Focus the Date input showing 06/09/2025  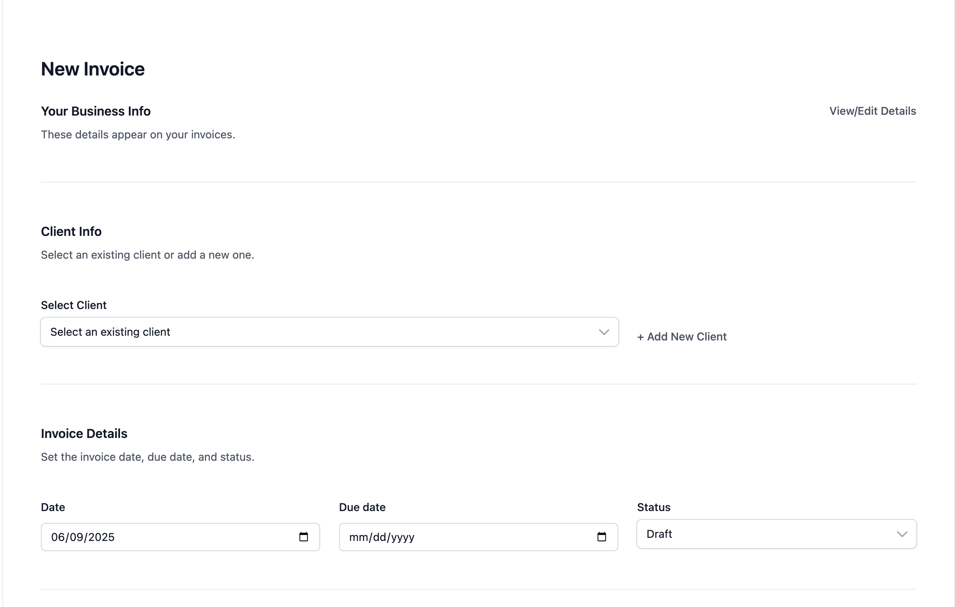tap(181, 537)
